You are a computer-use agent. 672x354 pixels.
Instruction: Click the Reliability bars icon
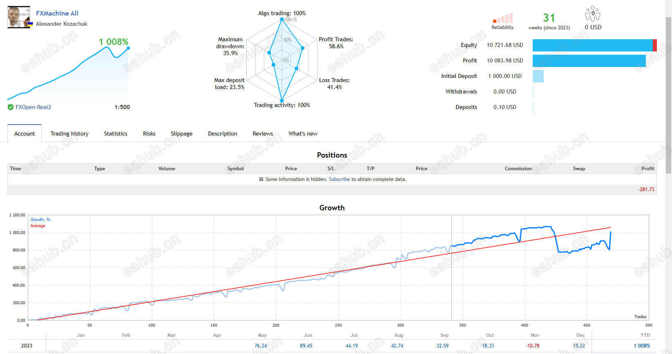pyautogui.click(x=502, y=18)
